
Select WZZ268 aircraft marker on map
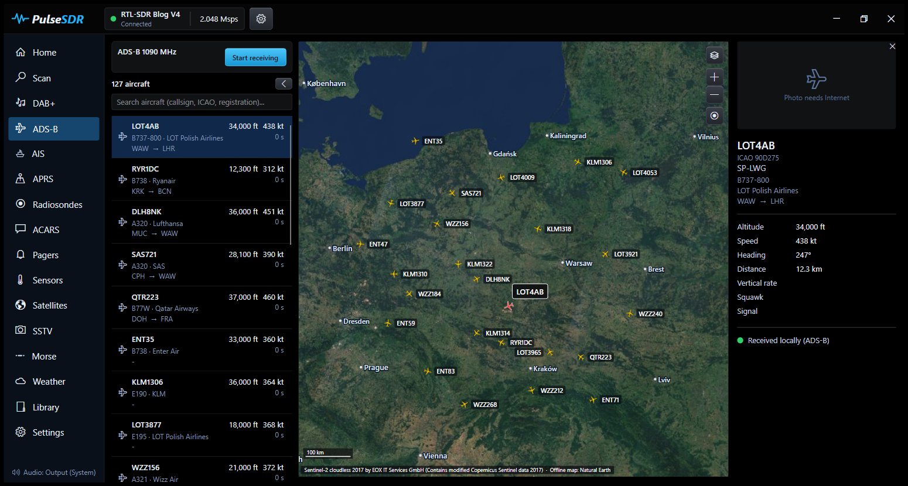click(465, 405)
